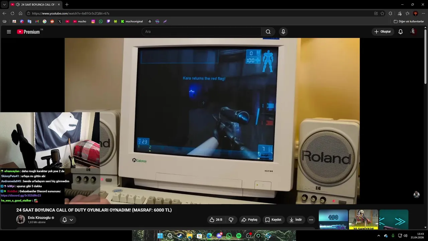Reload the page
Viewport: 428px width, 241px height.
[12, 13]
